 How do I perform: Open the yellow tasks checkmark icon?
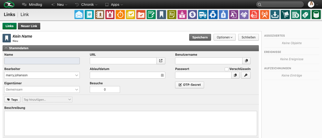[x=131, y=15]
